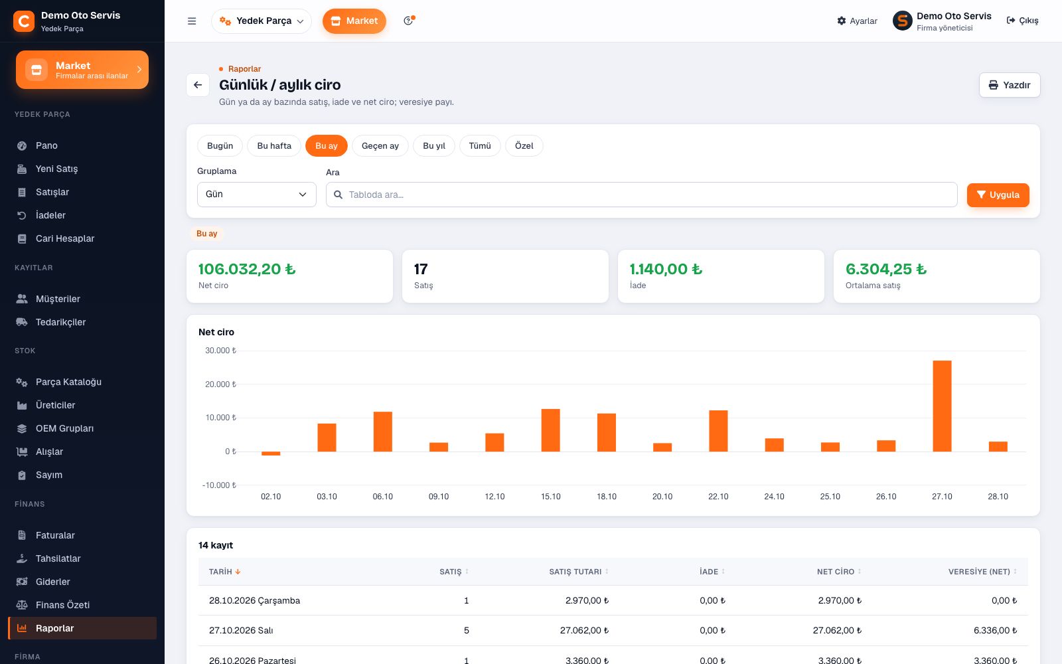This screenshot has height=664, width=1062.
Task: Open Satışlar in the sidebar
Action: [x=82, y=192]
